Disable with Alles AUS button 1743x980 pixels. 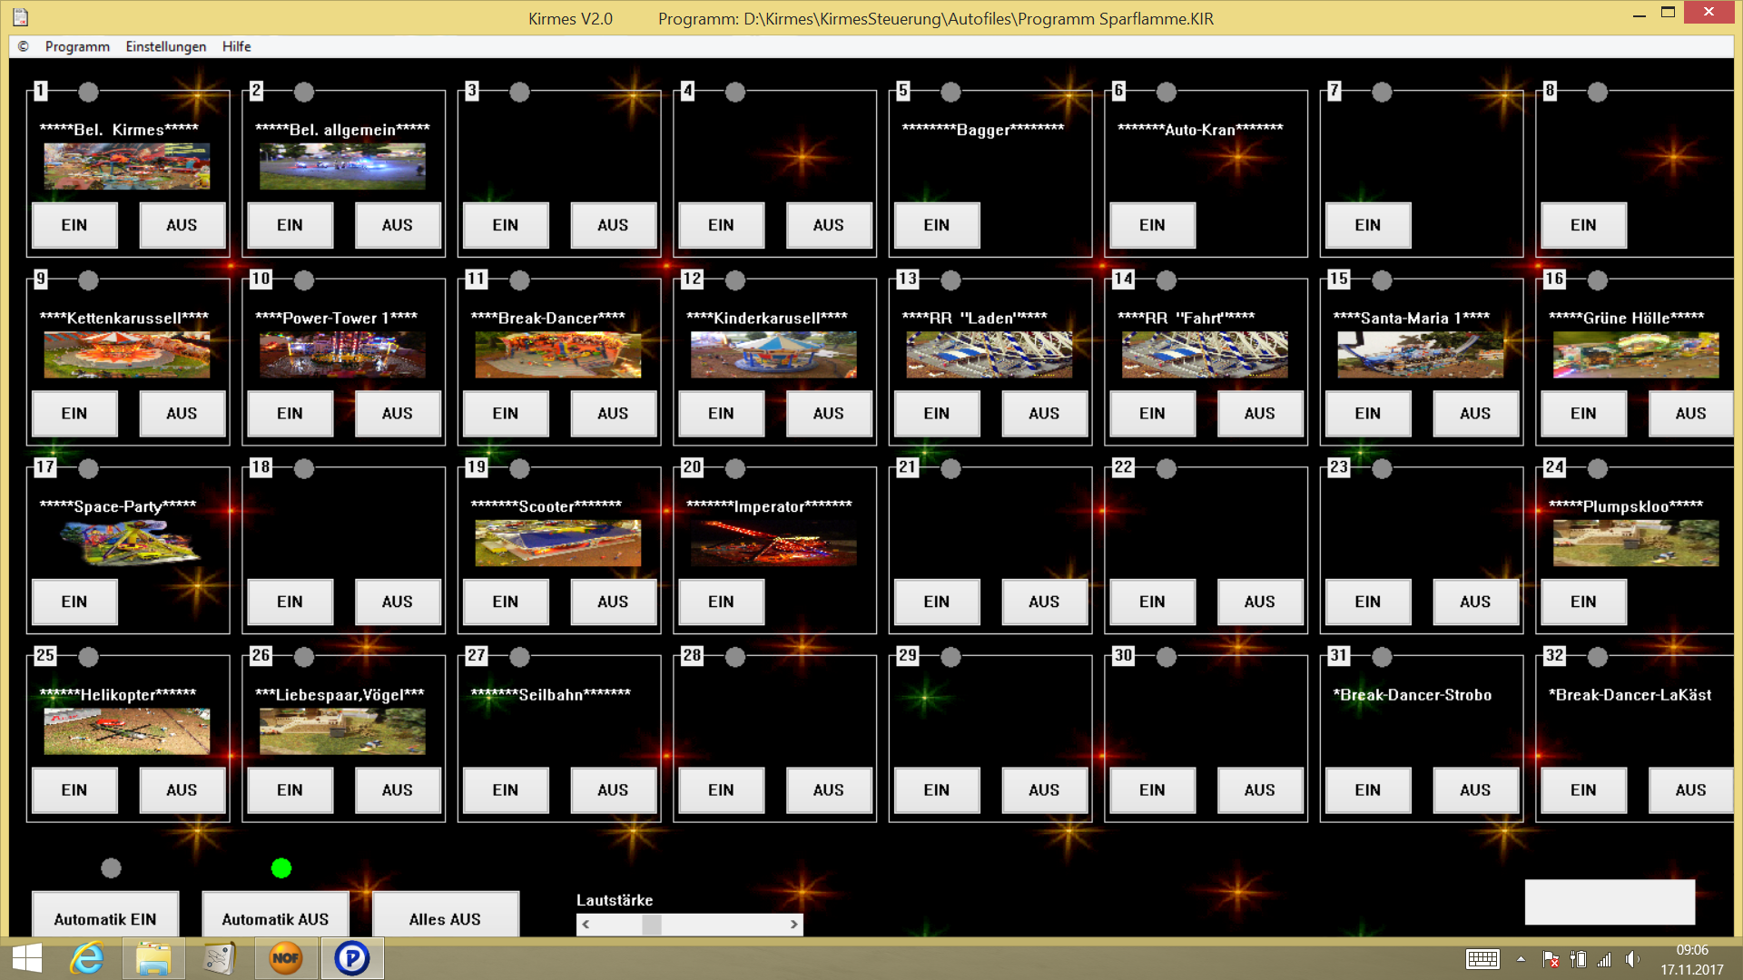444,917
